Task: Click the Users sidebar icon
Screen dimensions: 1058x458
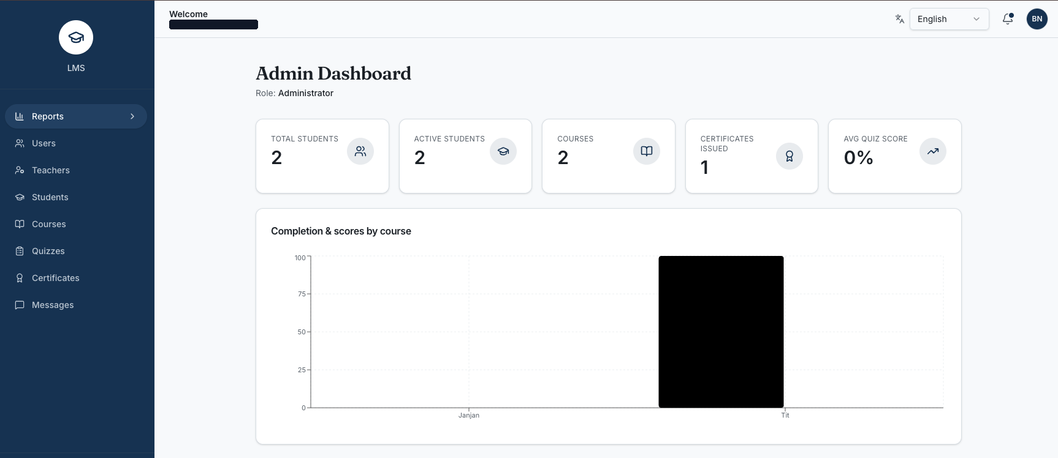Action: 20,143
